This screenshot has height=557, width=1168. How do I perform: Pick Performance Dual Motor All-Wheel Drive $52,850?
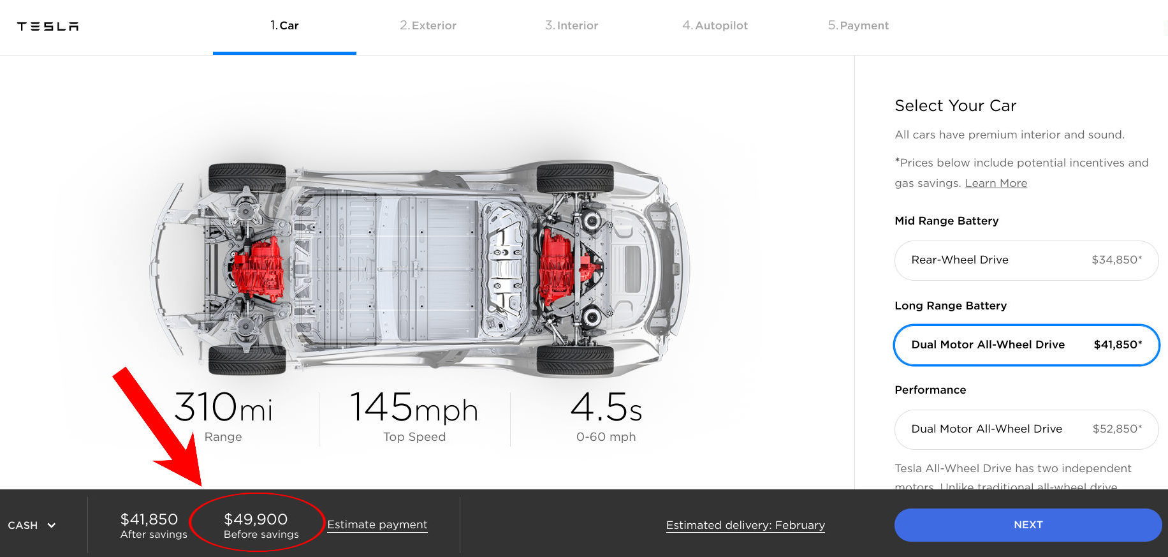click(x=1026, y=429)
